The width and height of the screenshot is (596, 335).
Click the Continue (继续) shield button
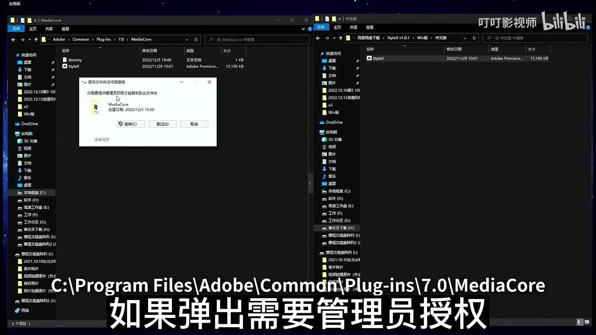click(131, 124)
